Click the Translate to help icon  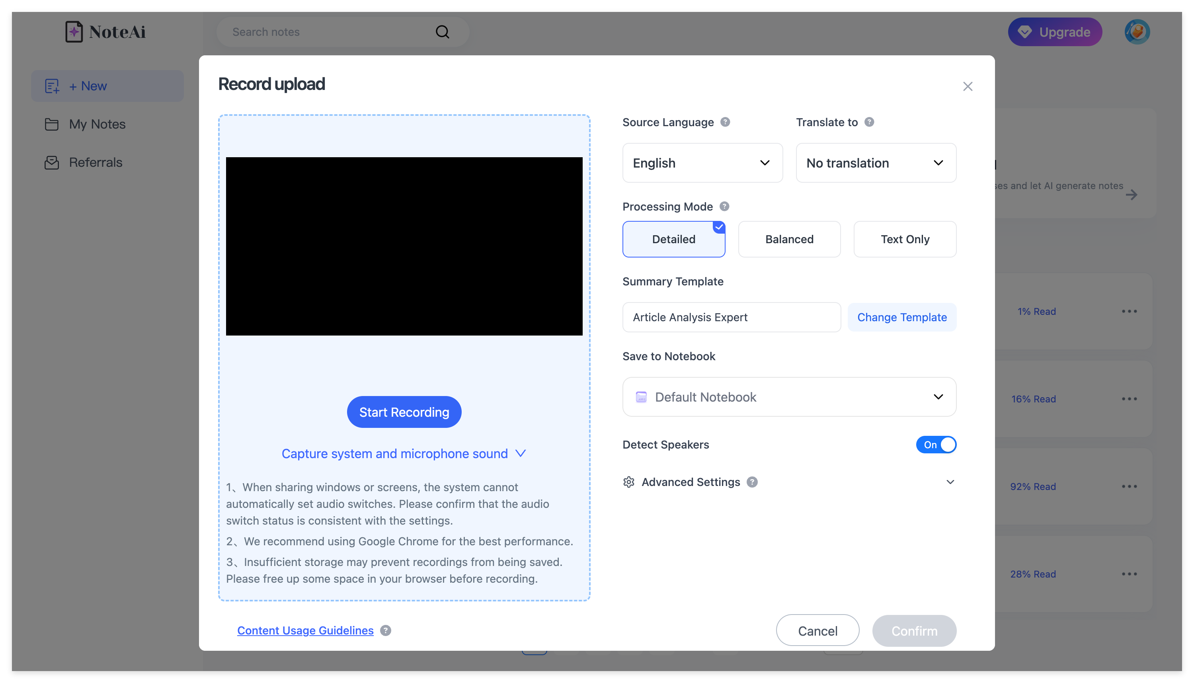[869, 122]
